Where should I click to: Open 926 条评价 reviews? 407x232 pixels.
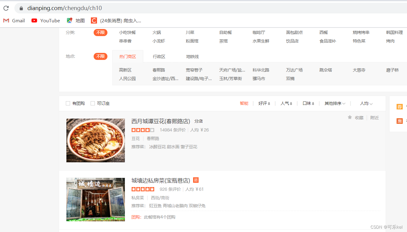point(170,189)
